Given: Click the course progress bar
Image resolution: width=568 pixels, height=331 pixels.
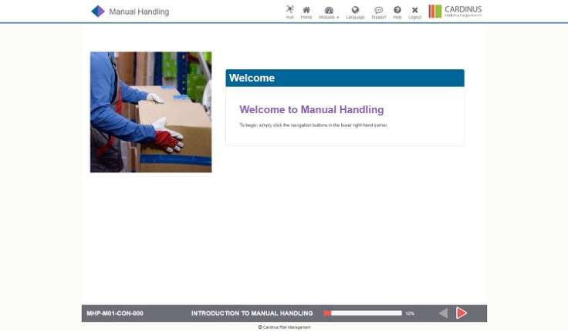Looking at the screenshot, I should coord(363,313).
